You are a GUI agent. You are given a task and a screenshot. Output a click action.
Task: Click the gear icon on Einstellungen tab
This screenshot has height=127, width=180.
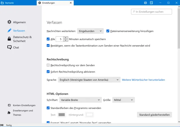[40, 3]
